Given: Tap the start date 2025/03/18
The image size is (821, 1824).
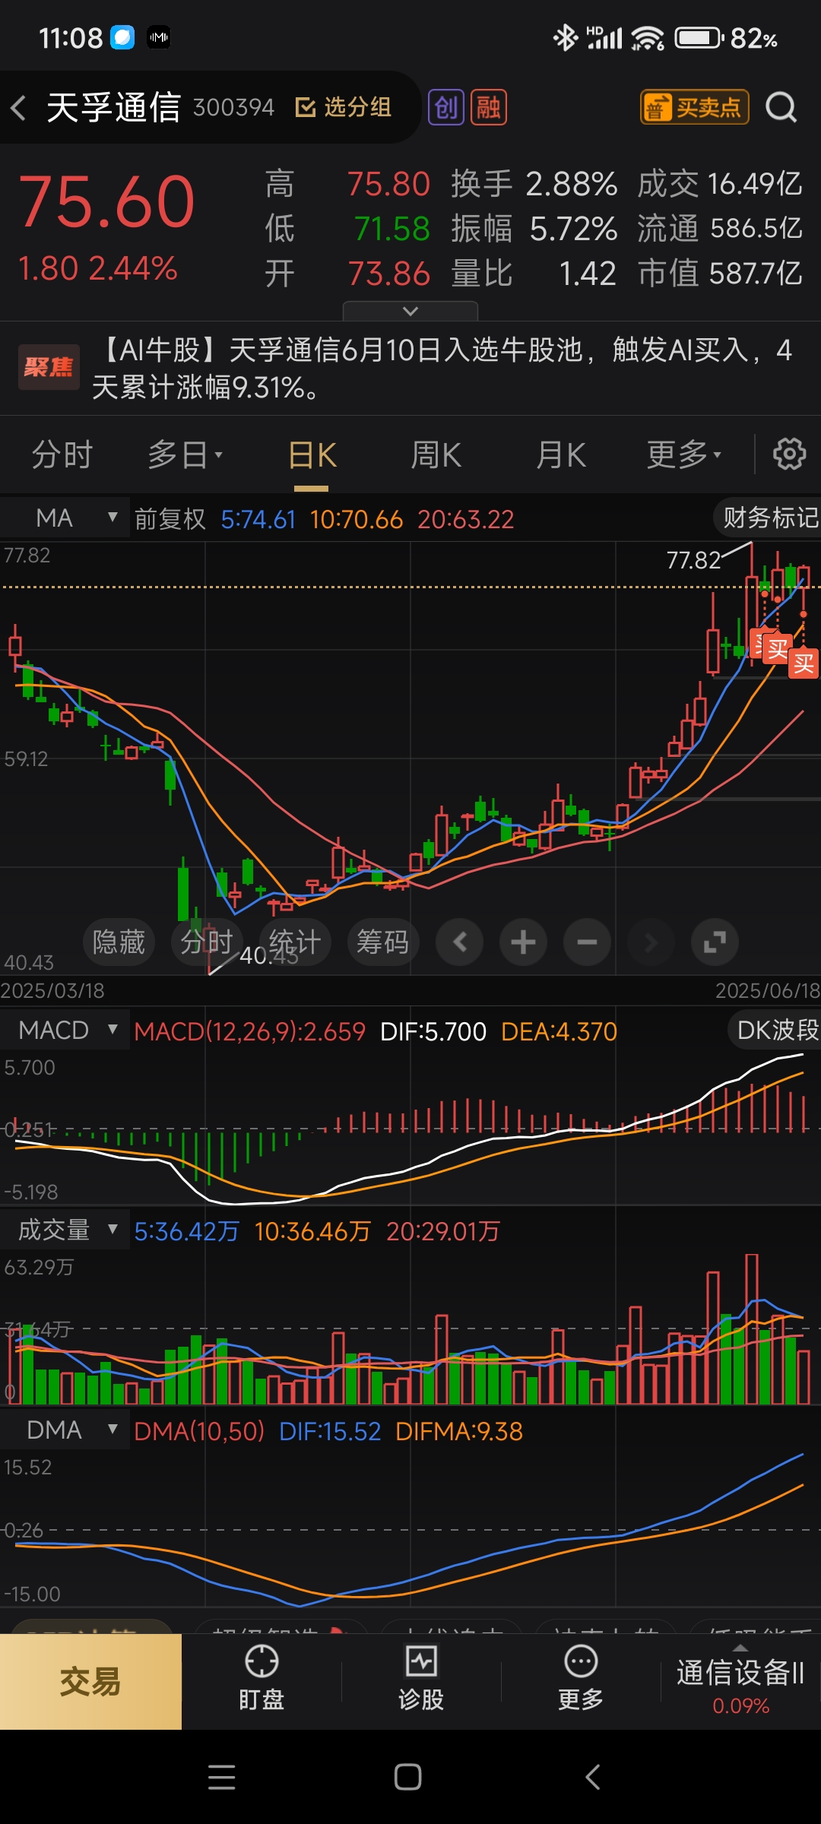Looking at the screenshot, I should [x=52, y=990].
